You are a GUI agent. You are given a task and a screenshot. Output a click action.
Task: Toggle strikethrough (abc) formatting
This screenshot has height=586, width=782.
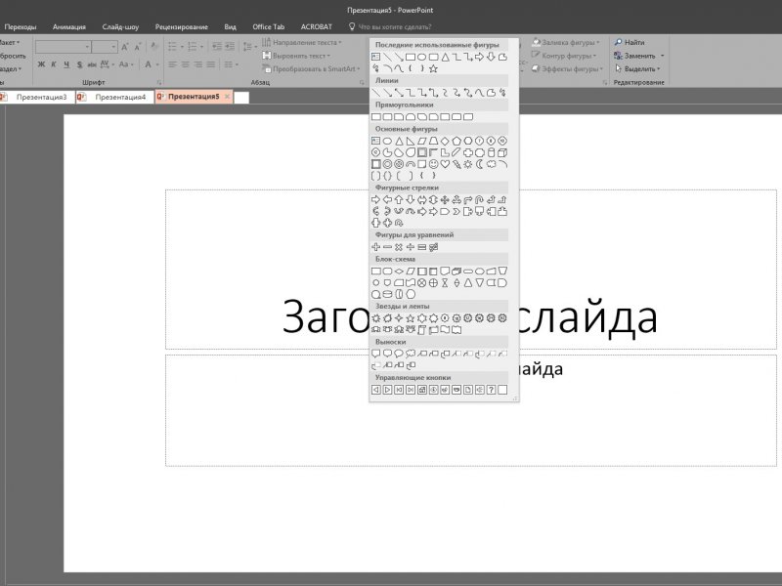[x=92, y=64]
